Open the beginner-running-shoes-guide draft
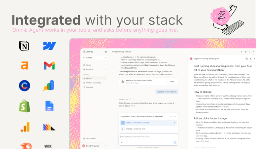Viewport: 256px width, 149px height. (172, 81)
